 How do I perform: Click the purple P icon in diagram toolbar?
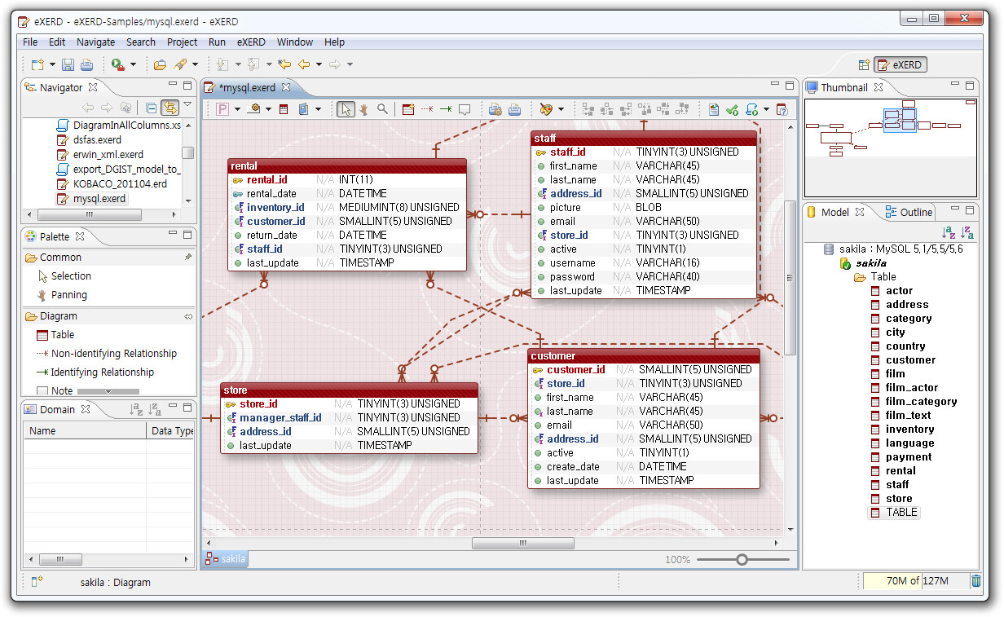point(222,109)
